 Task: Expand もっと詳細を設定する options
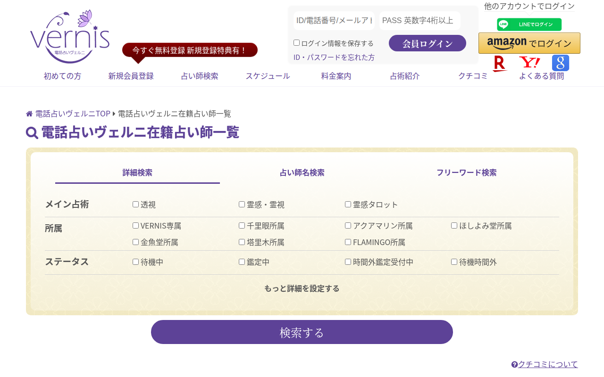302,288
